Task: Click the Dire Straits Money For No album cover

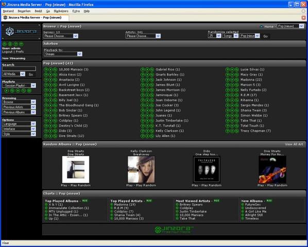Action: [x=272, y=169]
